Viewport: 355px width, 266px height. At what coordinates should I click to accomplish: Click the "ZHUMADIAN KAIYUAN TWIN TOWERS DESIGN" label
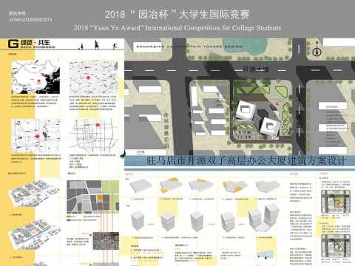[189, 46]
